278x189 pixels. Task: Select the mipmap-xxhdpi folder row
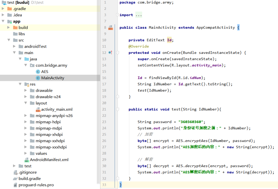click(50, 141)
